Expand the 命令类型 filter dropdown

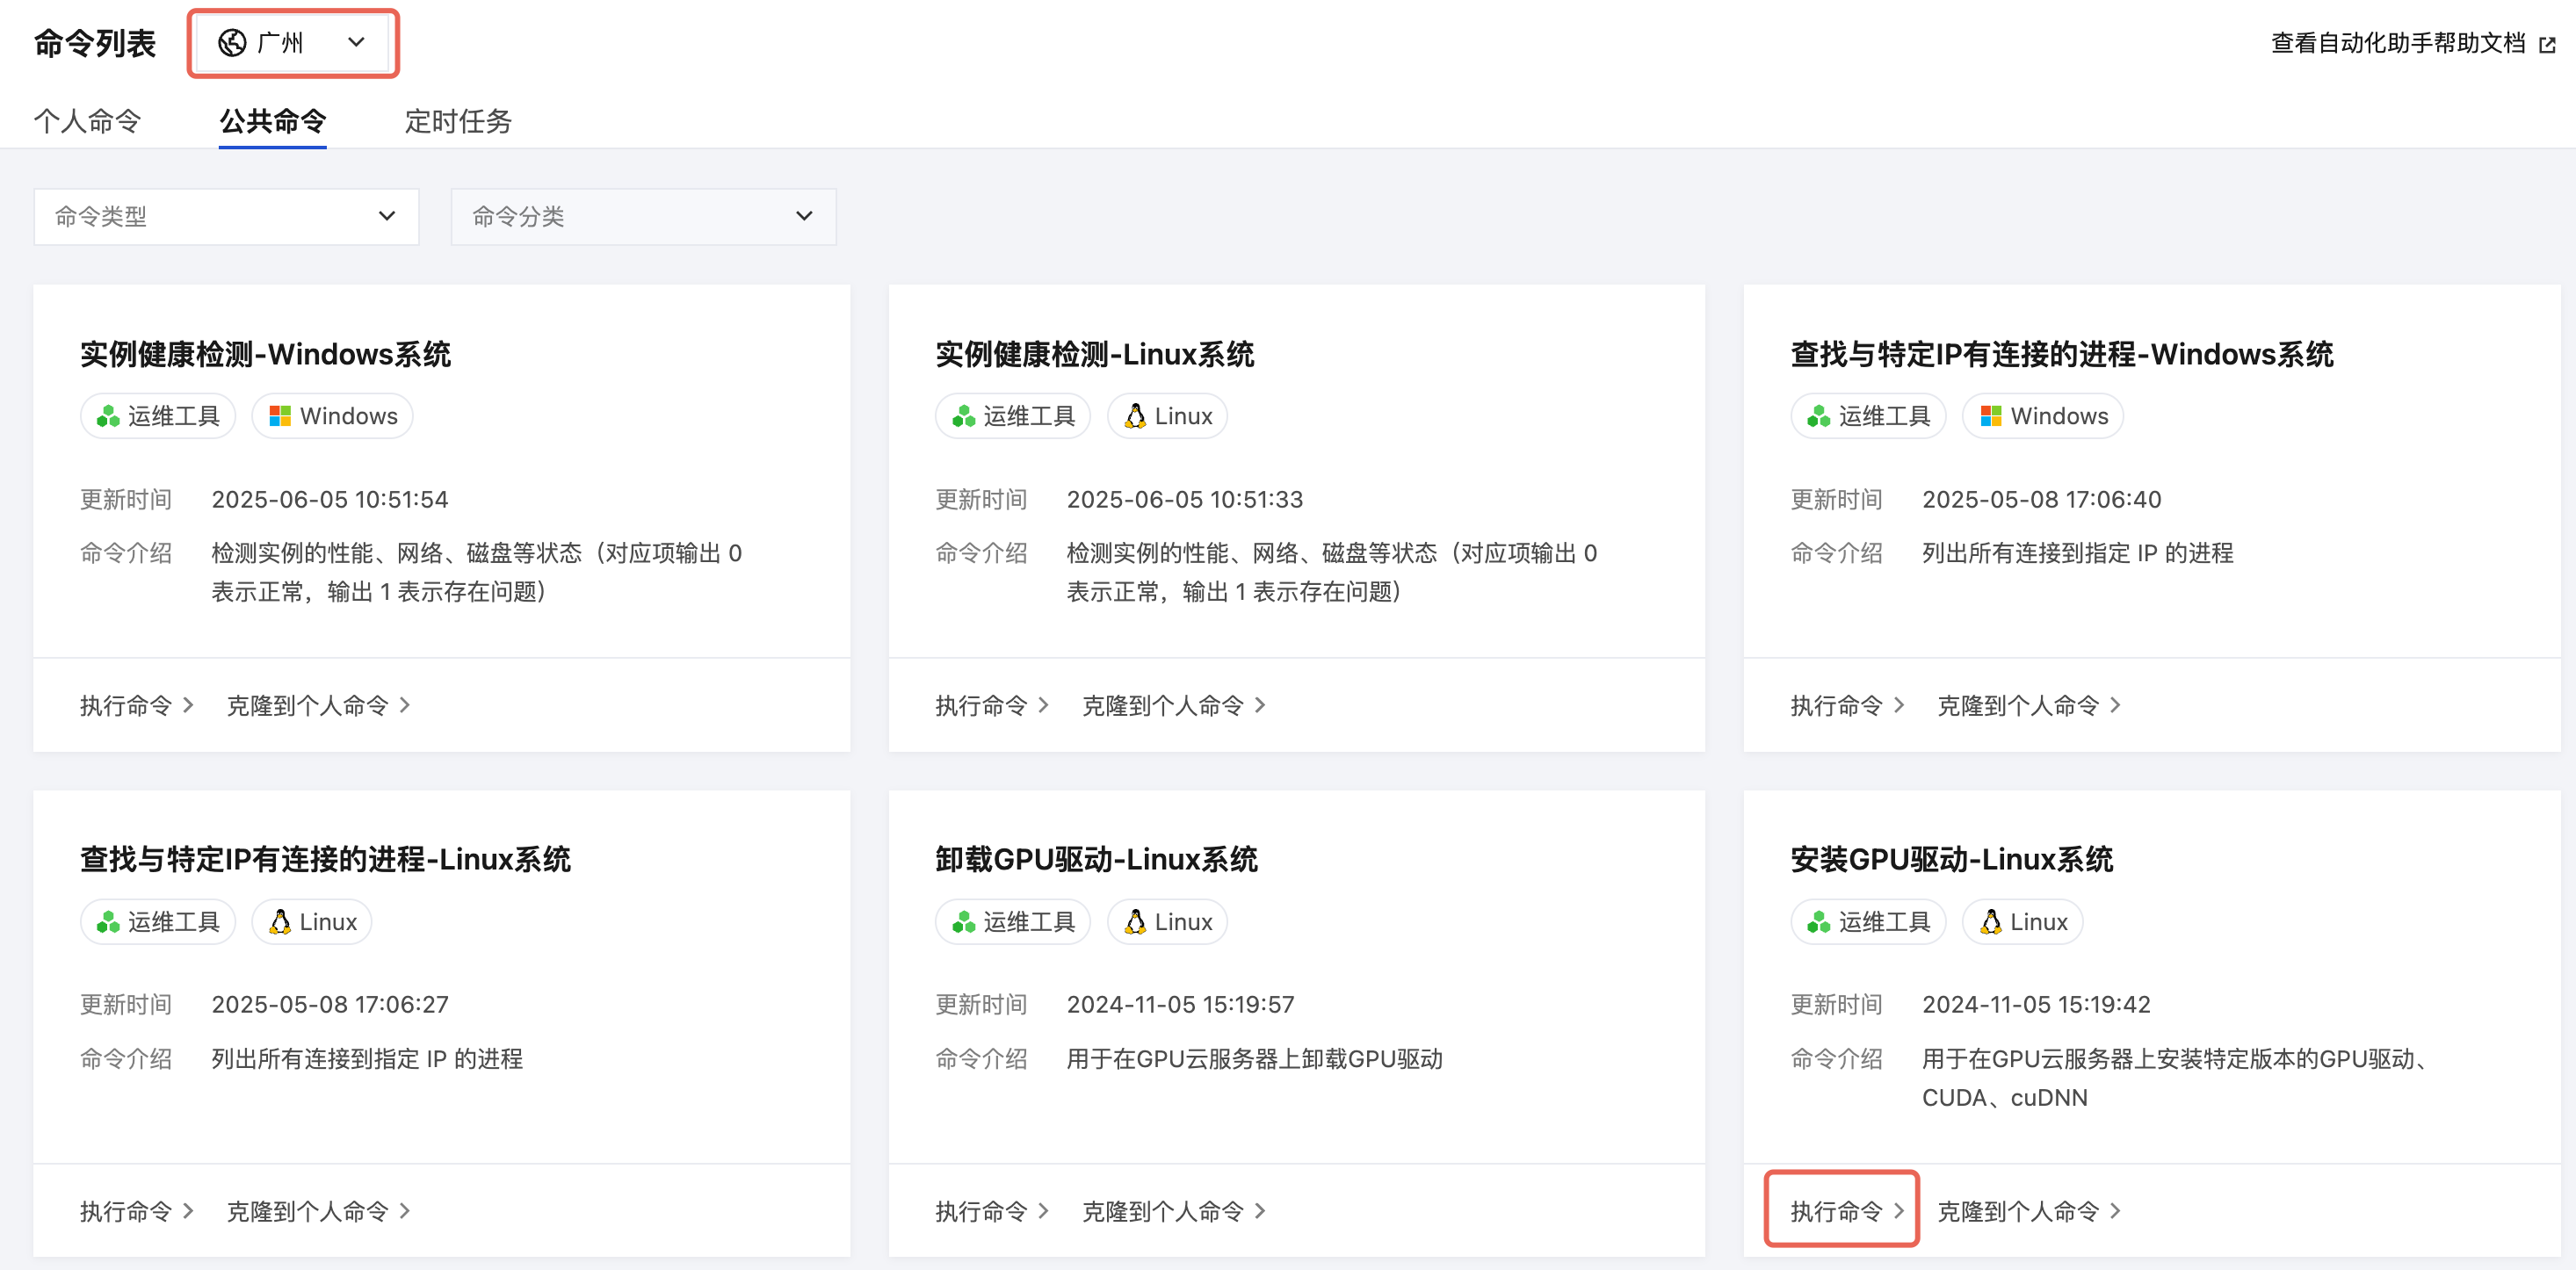(x=226, y=217)
